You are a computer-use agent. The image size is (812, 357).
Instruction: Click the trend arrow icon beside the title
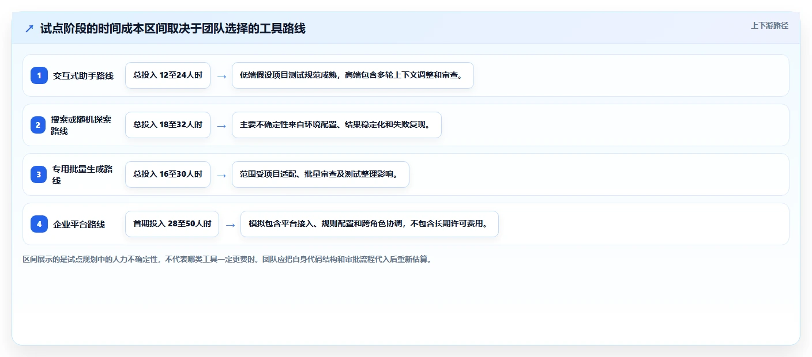(29, 28)
